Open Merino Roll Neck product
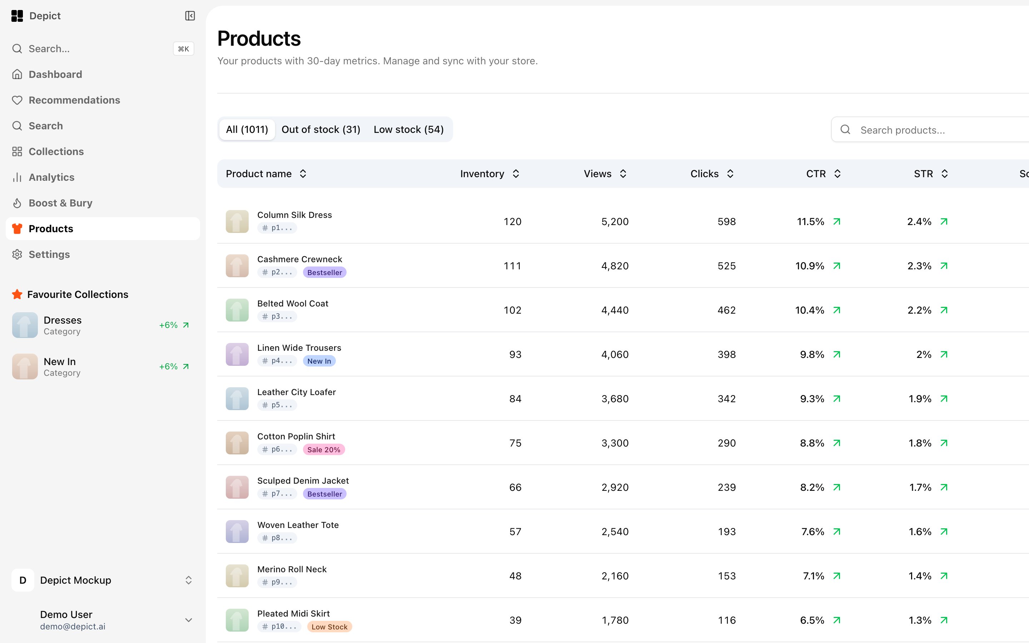Image resolution: width=1029 pixels, height=643 pixels. coord(292,569)
